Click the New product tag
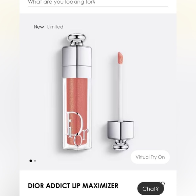This screenshot has height=196, width=196. coord(39,27)
